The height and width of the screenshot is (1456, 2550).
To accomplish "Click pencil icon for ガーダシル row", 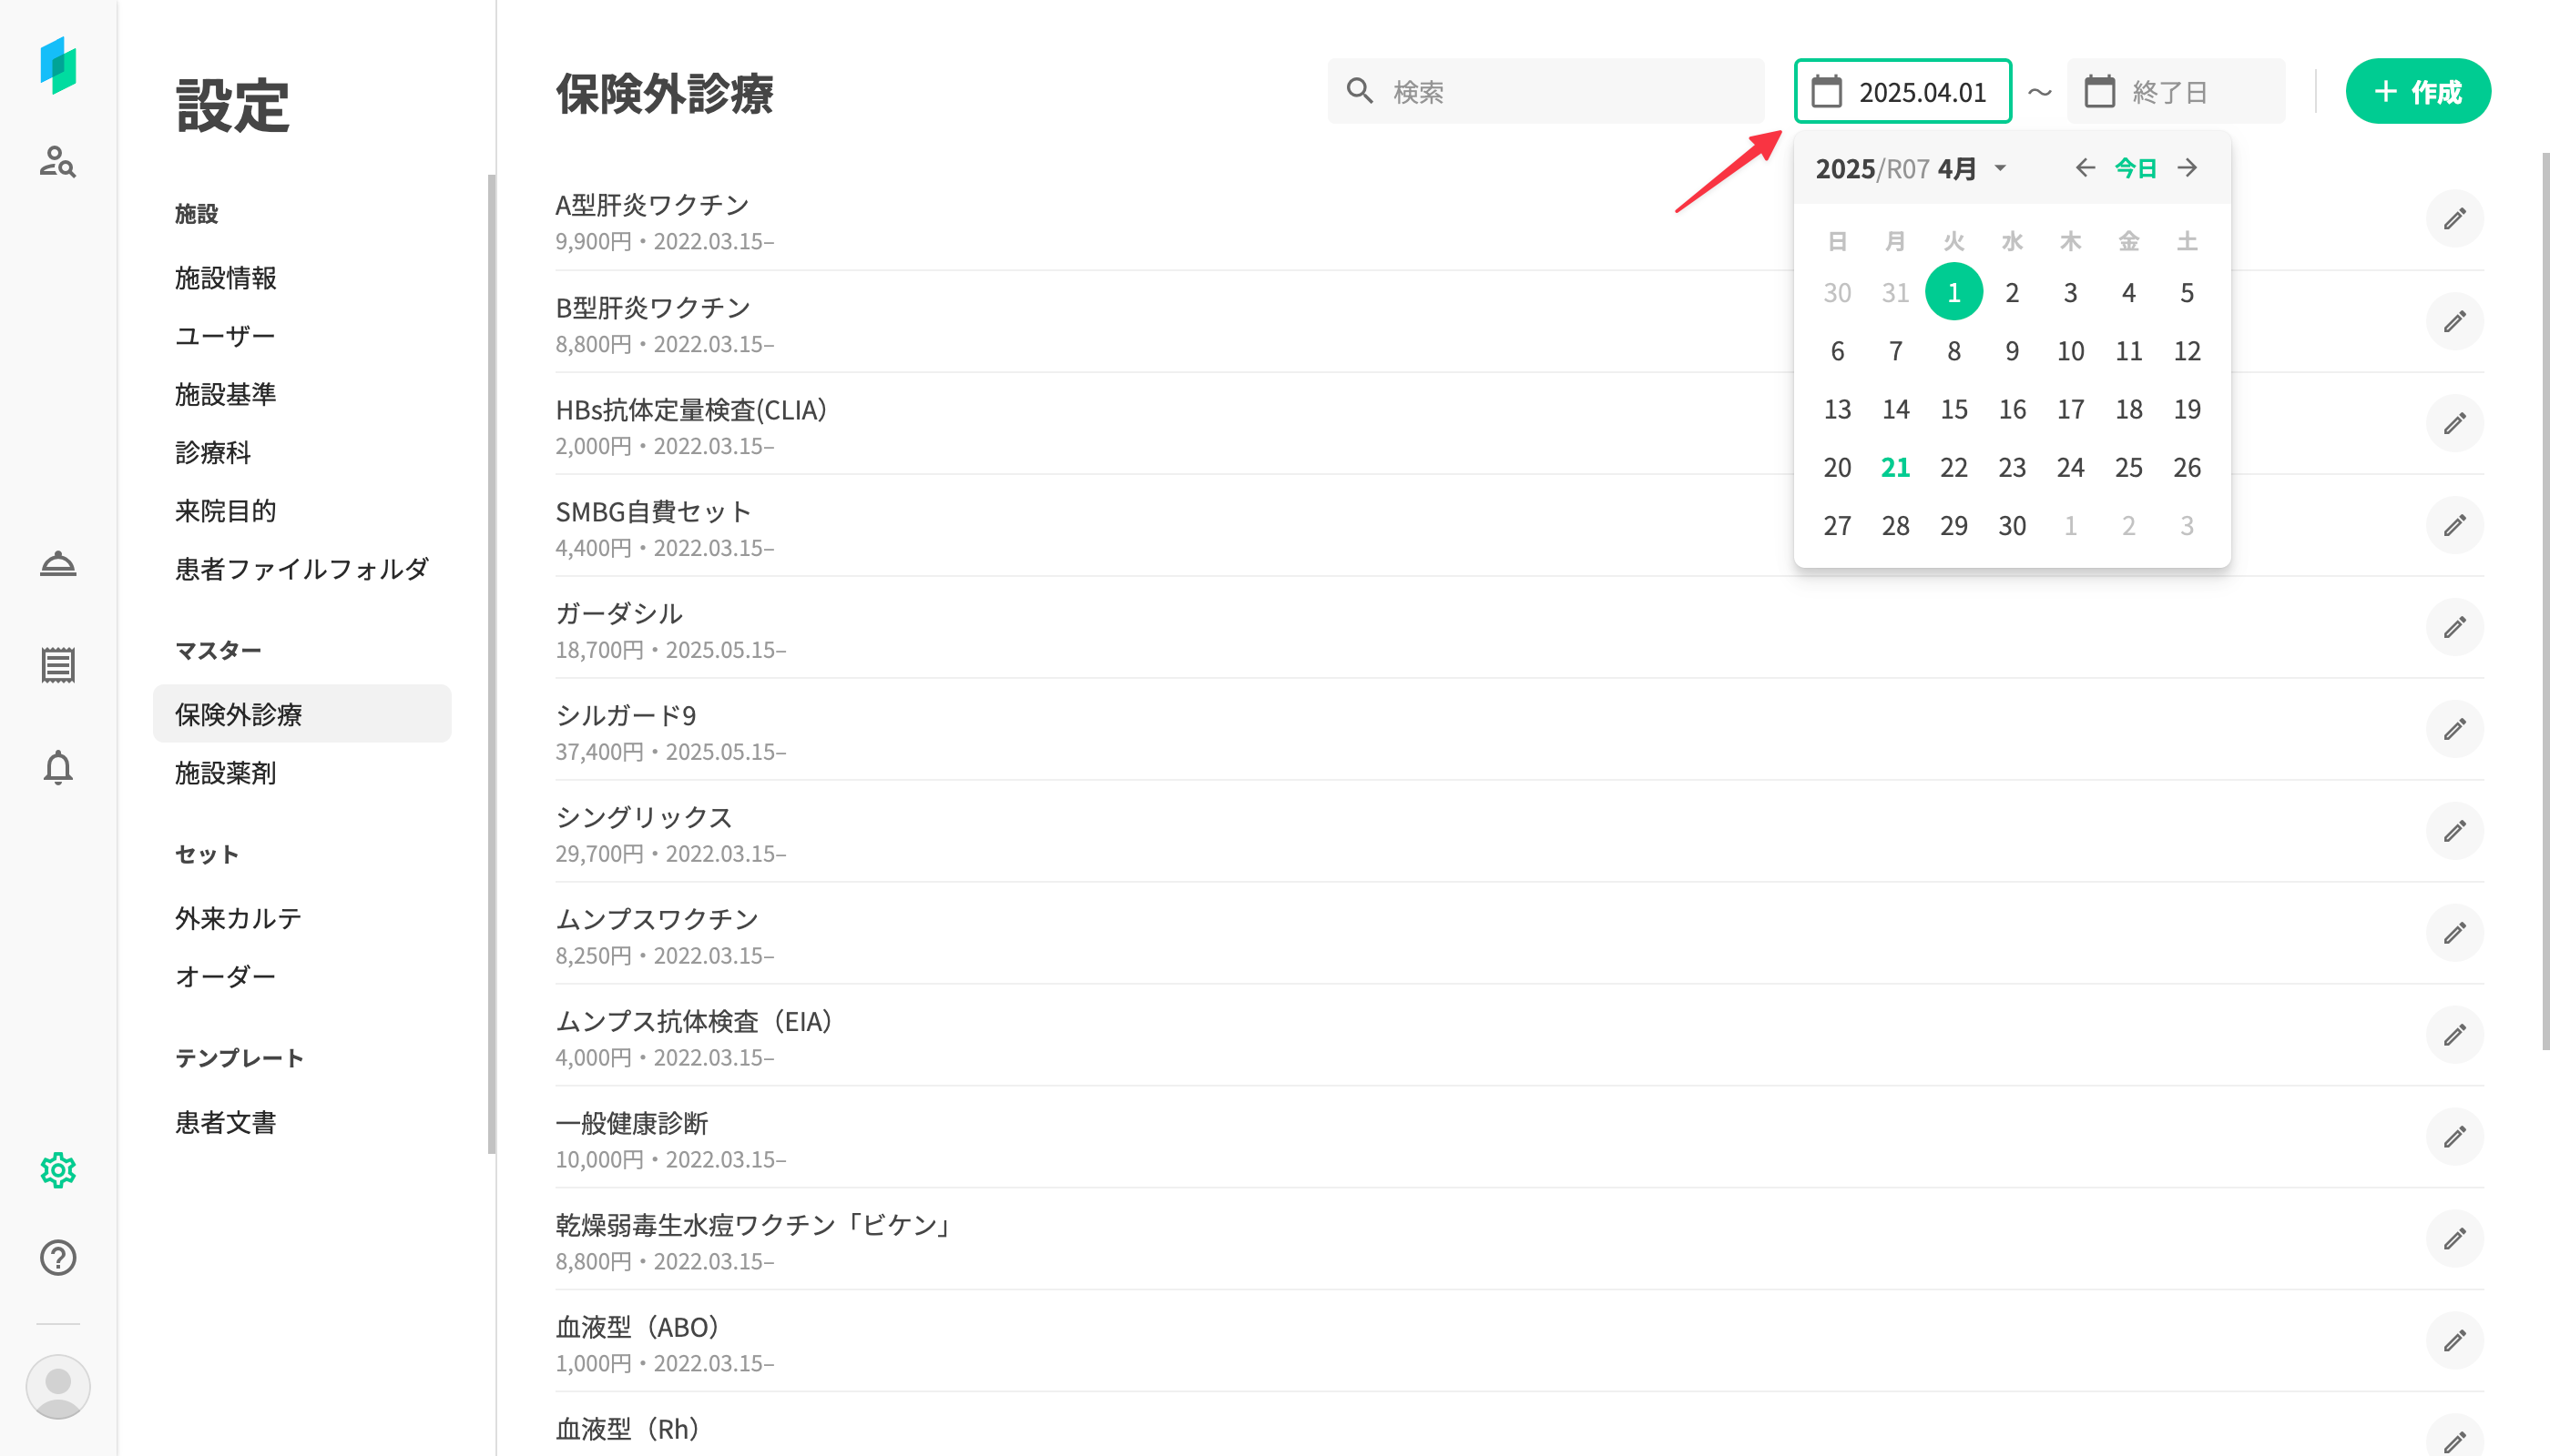I will (2454, 627).
